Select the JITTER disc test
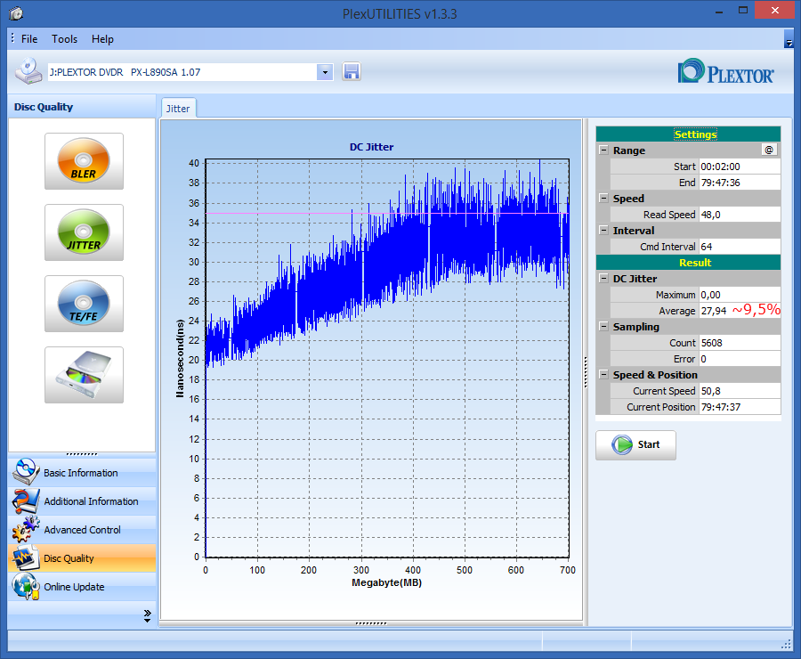Viewport: 801px width, 659px height. 84,232
